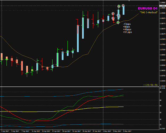Select the yellow line in the indicator window
The width and height of the screenshot is (166, 133).
(x=62, y=111)
